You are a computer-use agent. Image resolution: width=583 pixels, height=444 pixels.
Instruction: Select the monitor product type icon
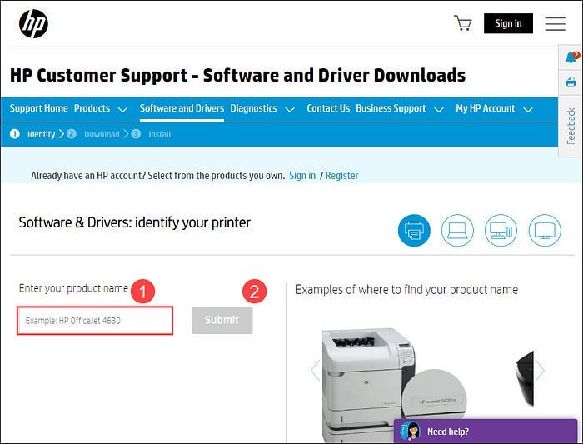tap(545, 230)
